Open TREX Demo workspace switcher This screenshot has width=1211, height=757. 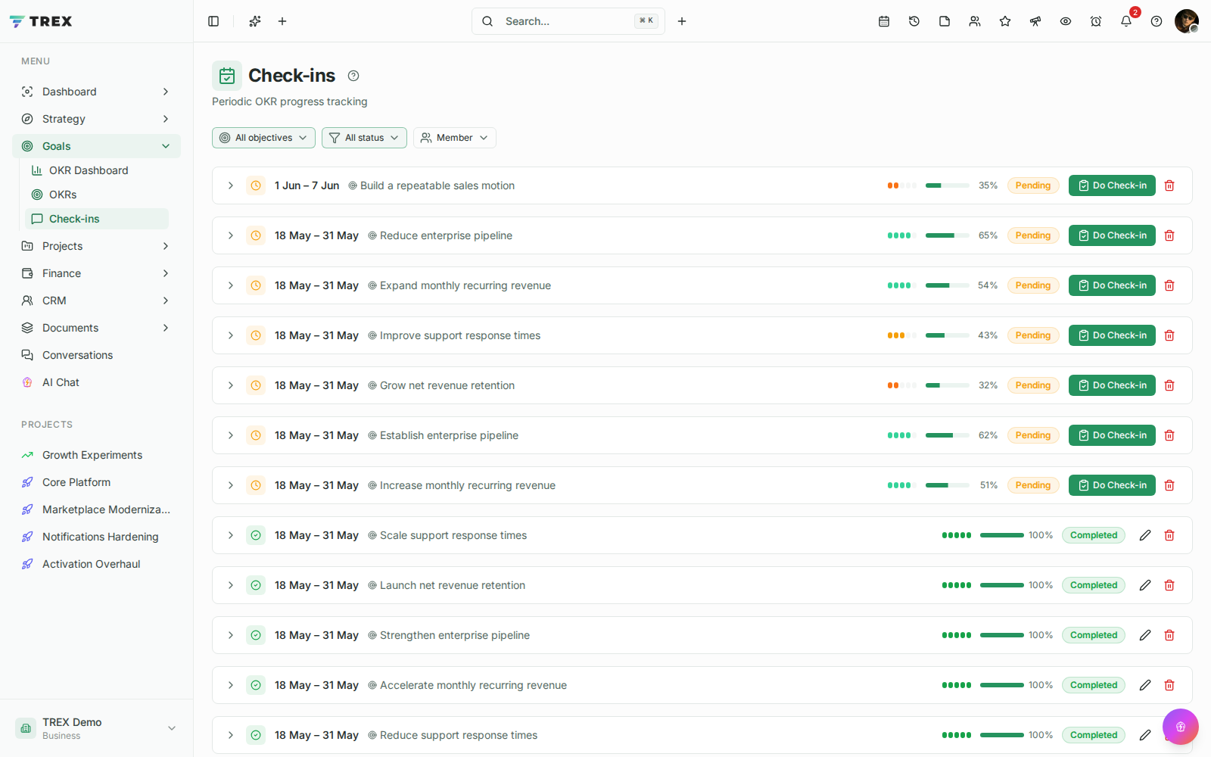[96, 728]
